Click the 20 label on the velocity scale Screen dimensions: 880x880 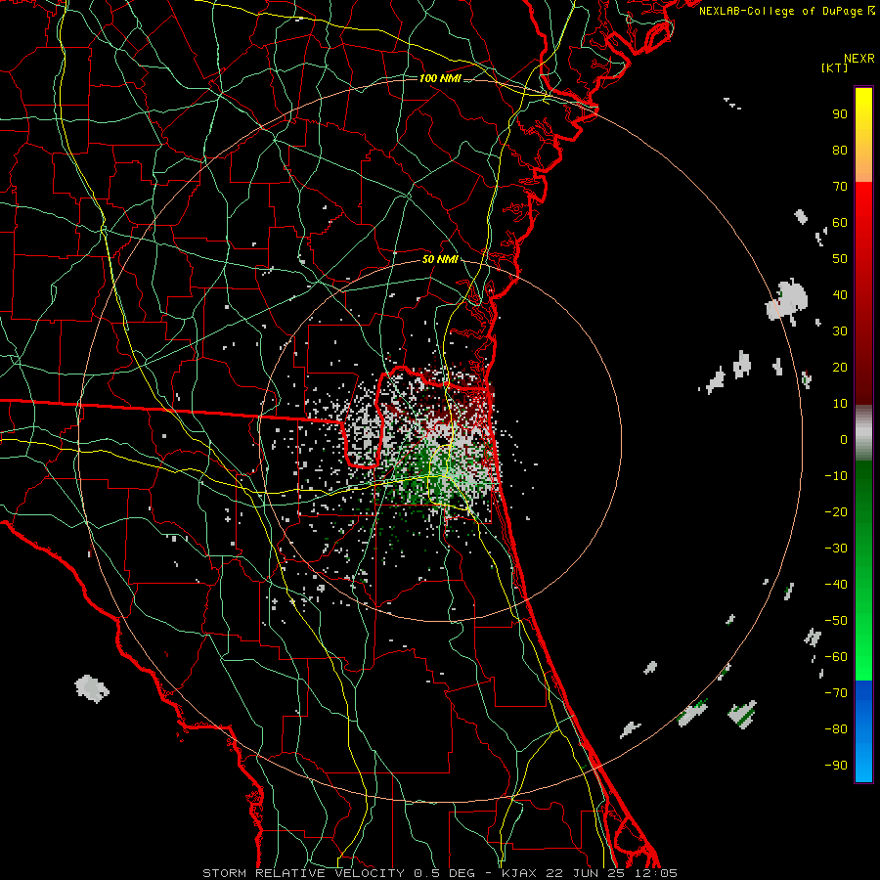tap(840, 368)
